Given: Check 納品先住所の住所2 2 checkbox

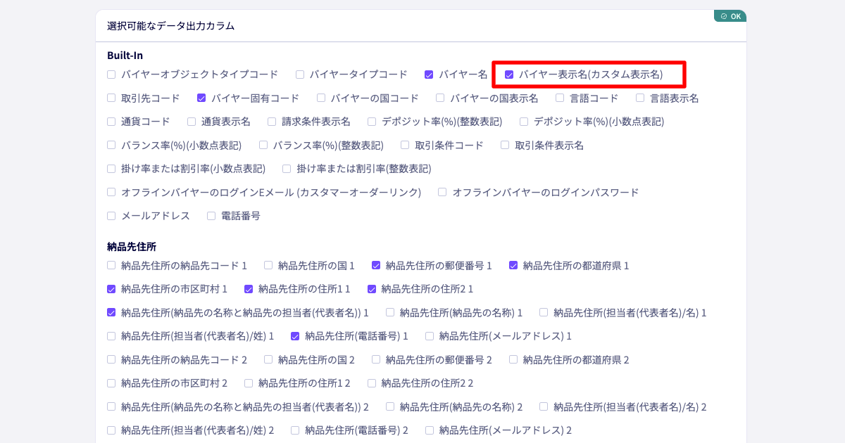Looking at the screenshot, I should pyautogui.click(x=372, y=383).
